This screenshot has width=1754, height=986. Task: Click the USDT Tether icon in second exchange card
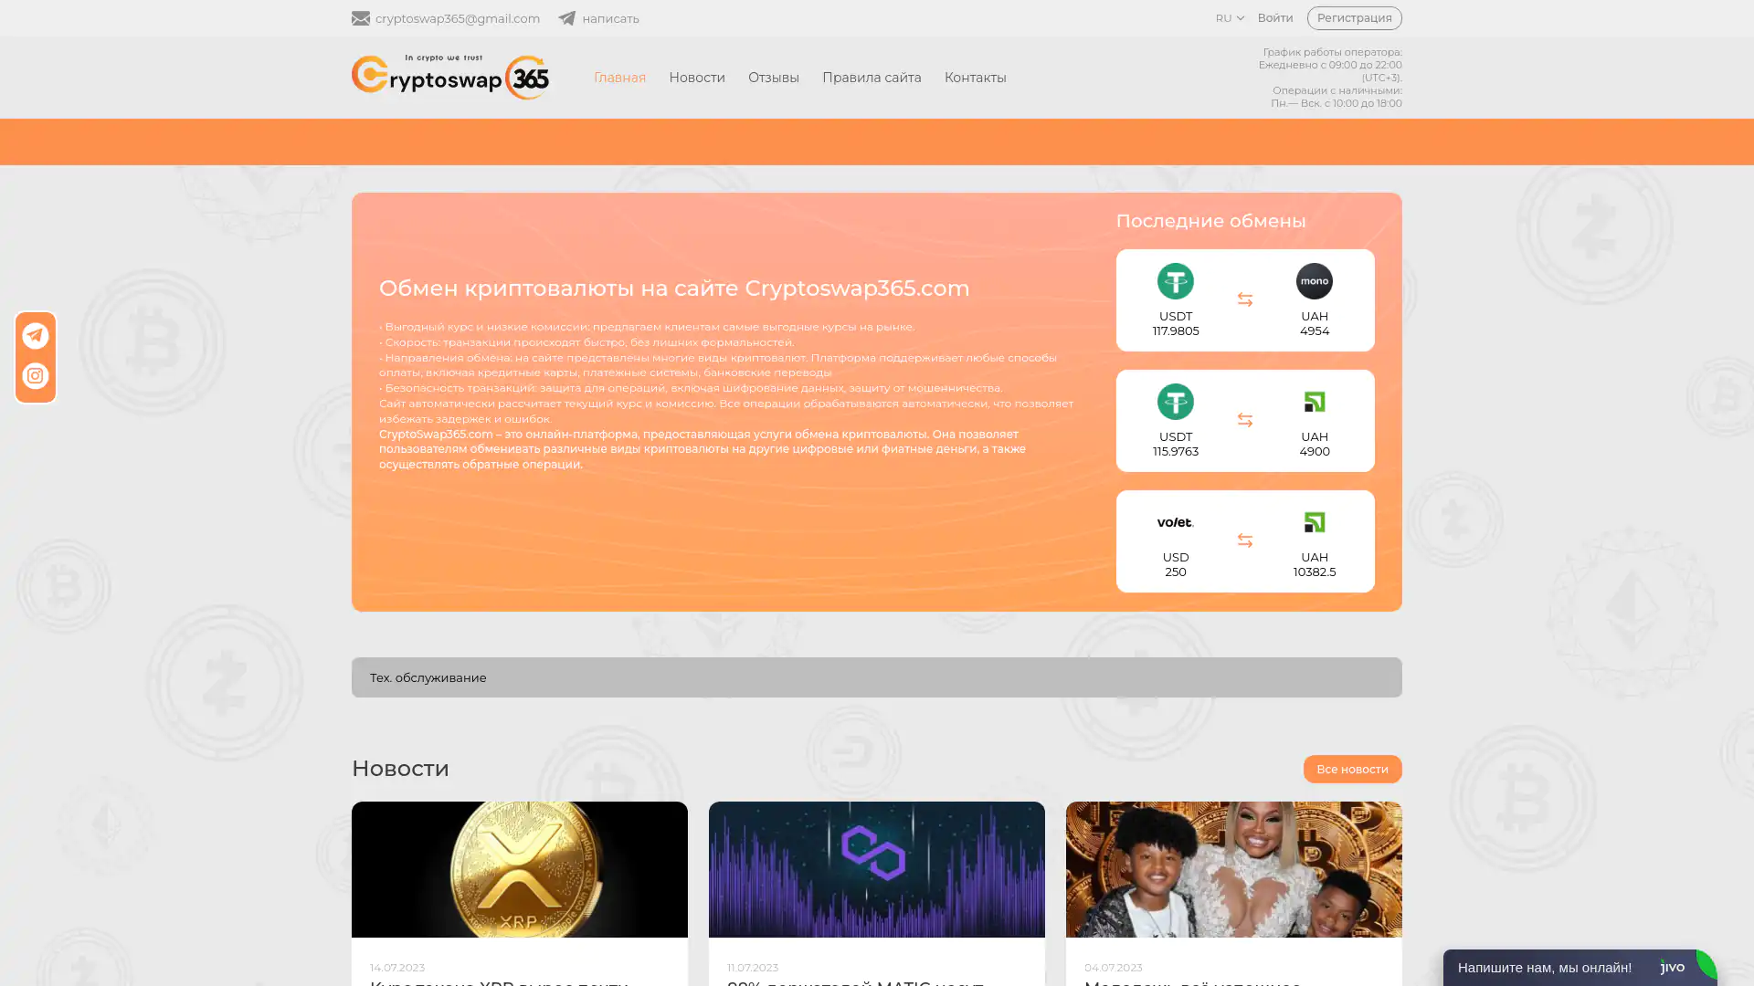(1175, 402)
